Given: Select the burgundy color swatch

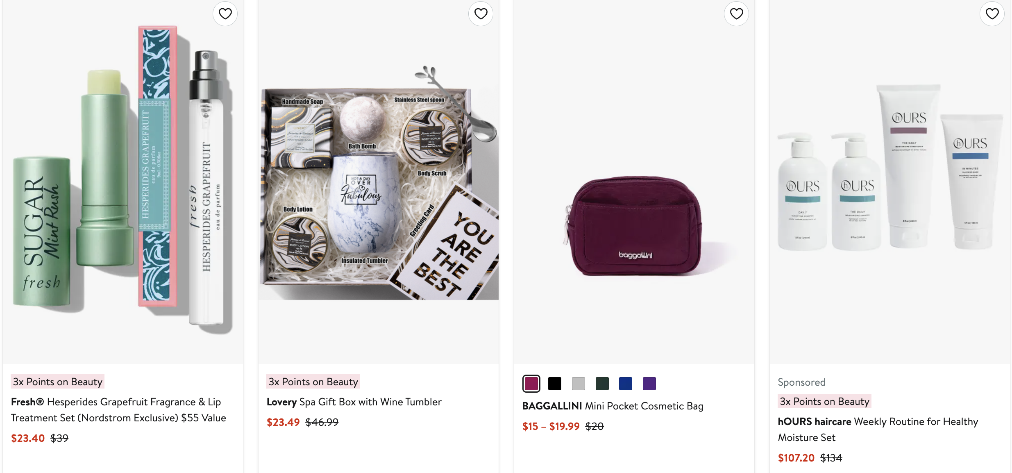Looking at the screenshot, I should point(531,384).
